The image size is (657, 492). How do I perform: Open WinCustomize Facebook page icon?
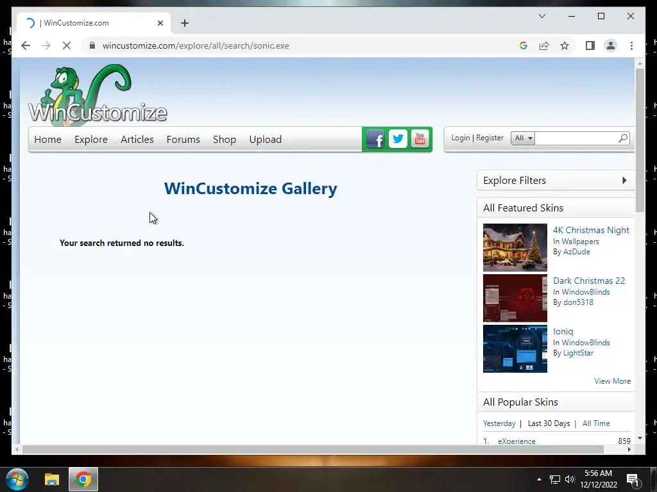[x=375, y=139]
